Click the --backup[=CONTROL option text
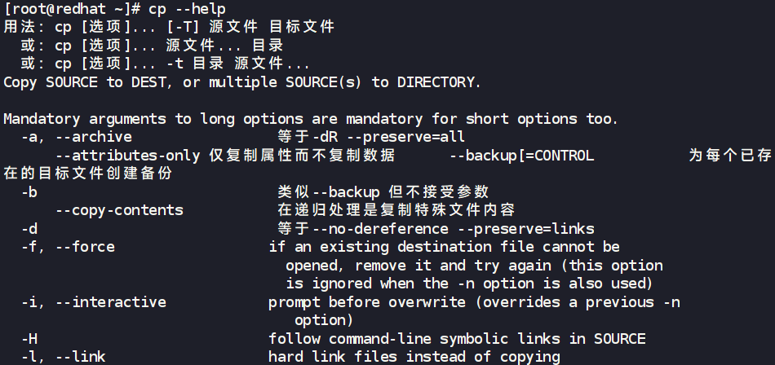This screenshot has height=365, width=775. (x=522, y=156)
